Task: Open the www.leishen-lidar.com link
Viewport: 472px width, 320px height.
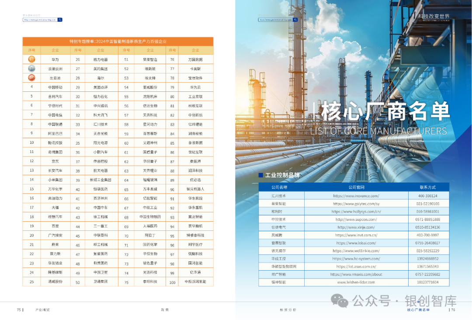Action: pyautogui.click(x=356, y=282)
